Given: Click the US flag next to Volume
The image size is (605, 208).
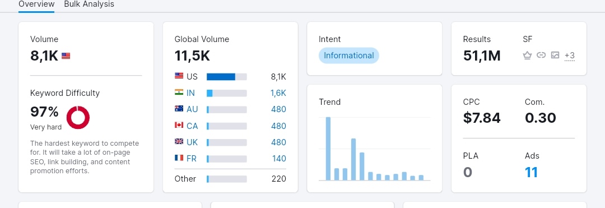Looking at the screenshot, I should pos(66,56).
